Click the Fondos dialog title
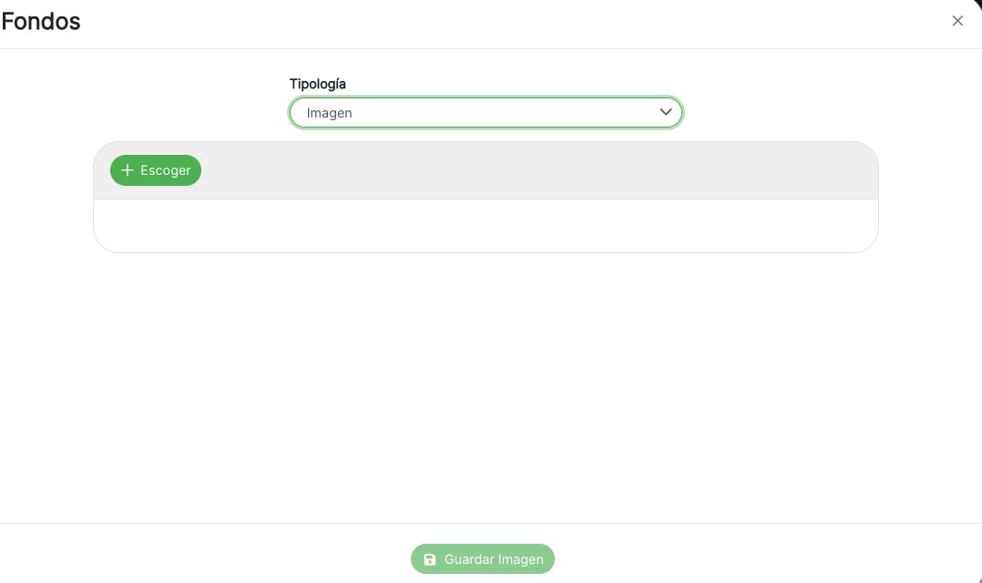 coord(41,22)
